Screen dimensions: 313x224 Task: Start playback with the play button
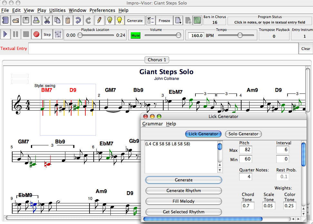(5, 34)
